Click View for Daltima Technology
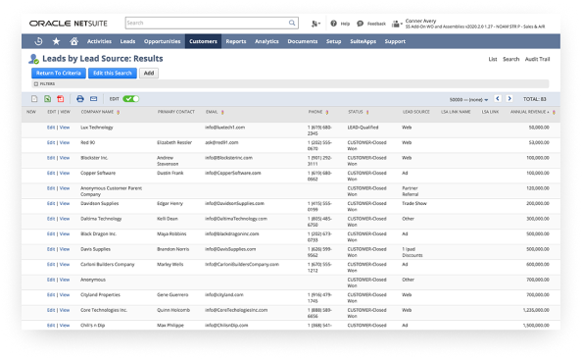 (x=65, y=219)
